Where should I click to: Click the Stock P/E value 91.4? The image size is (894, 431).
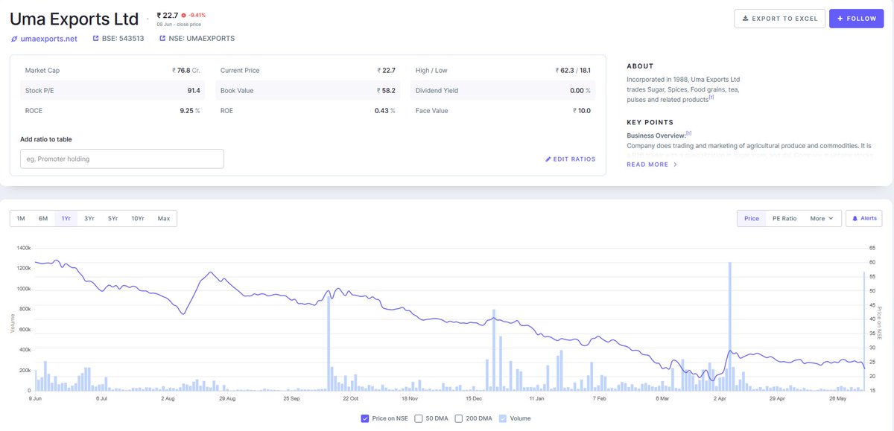point(193,90)
